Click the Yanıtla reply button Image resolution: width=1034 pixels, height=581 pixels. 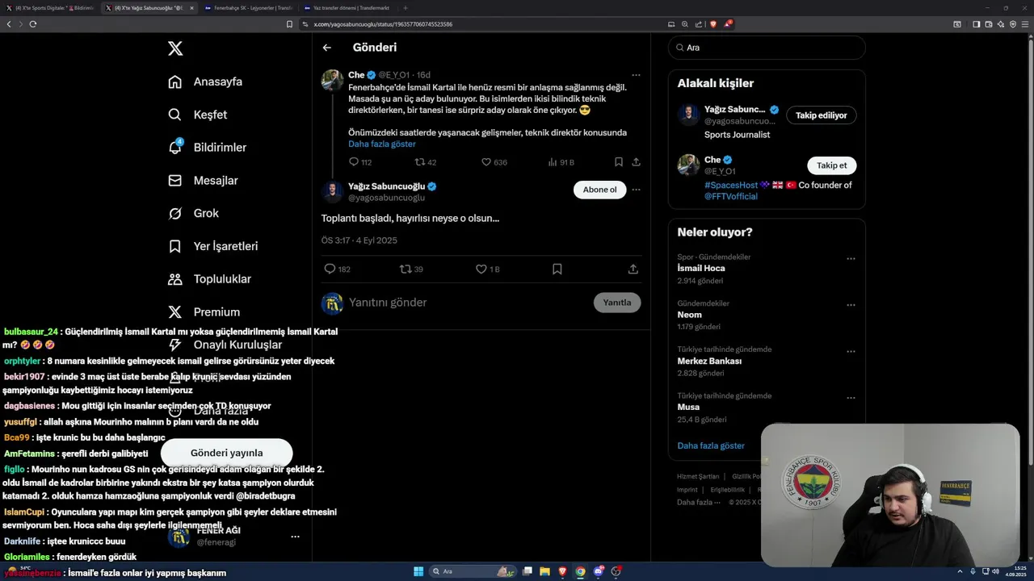coord(617,303)
